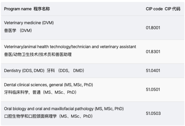Click CIP code 51.0401
The height and width of the screenshot is (126, 185).
[153, 71]
